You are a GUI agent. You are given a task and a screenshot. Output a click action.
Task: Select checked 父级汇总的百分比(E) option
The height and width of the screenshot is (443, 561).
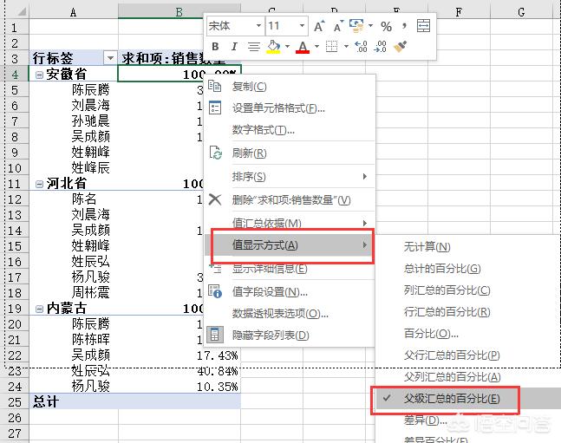(x=466, y=399)
